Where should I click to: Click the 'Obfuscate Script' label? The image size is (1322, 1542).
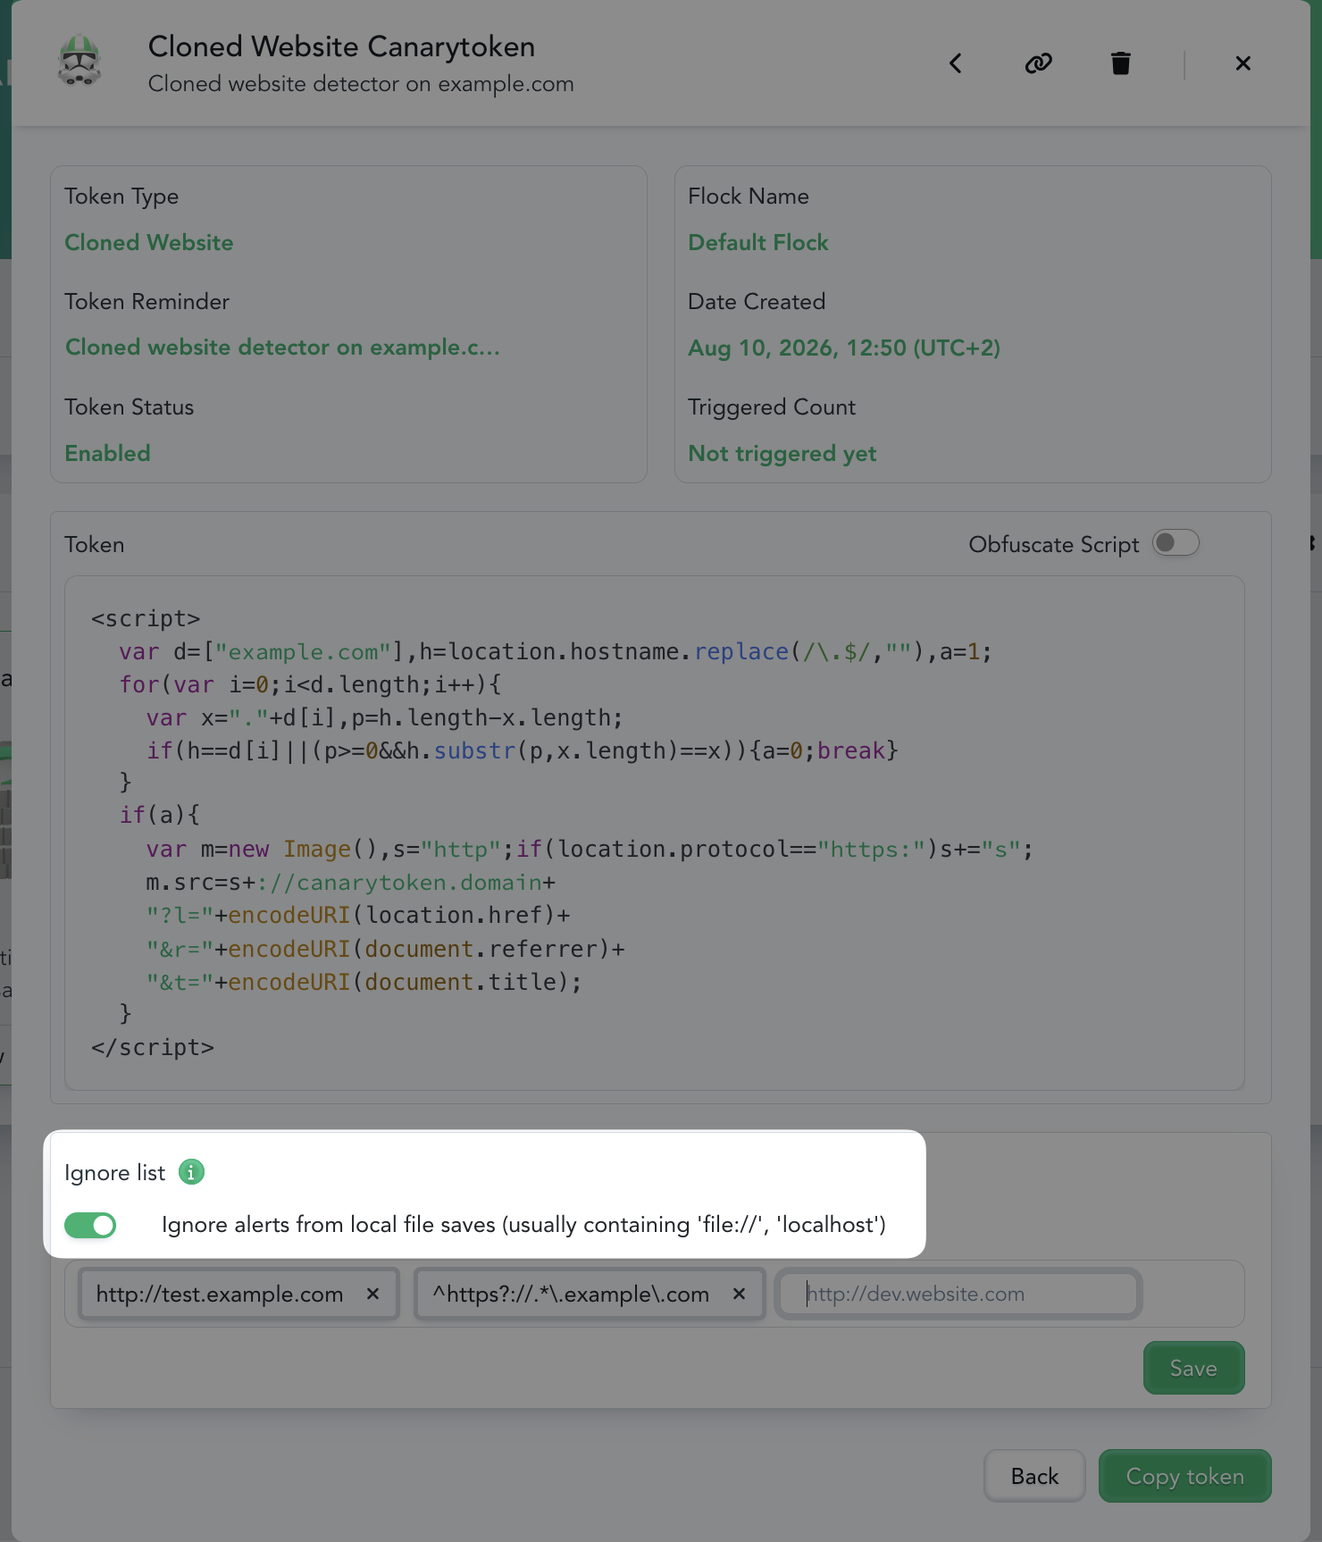coord(1054,544)
